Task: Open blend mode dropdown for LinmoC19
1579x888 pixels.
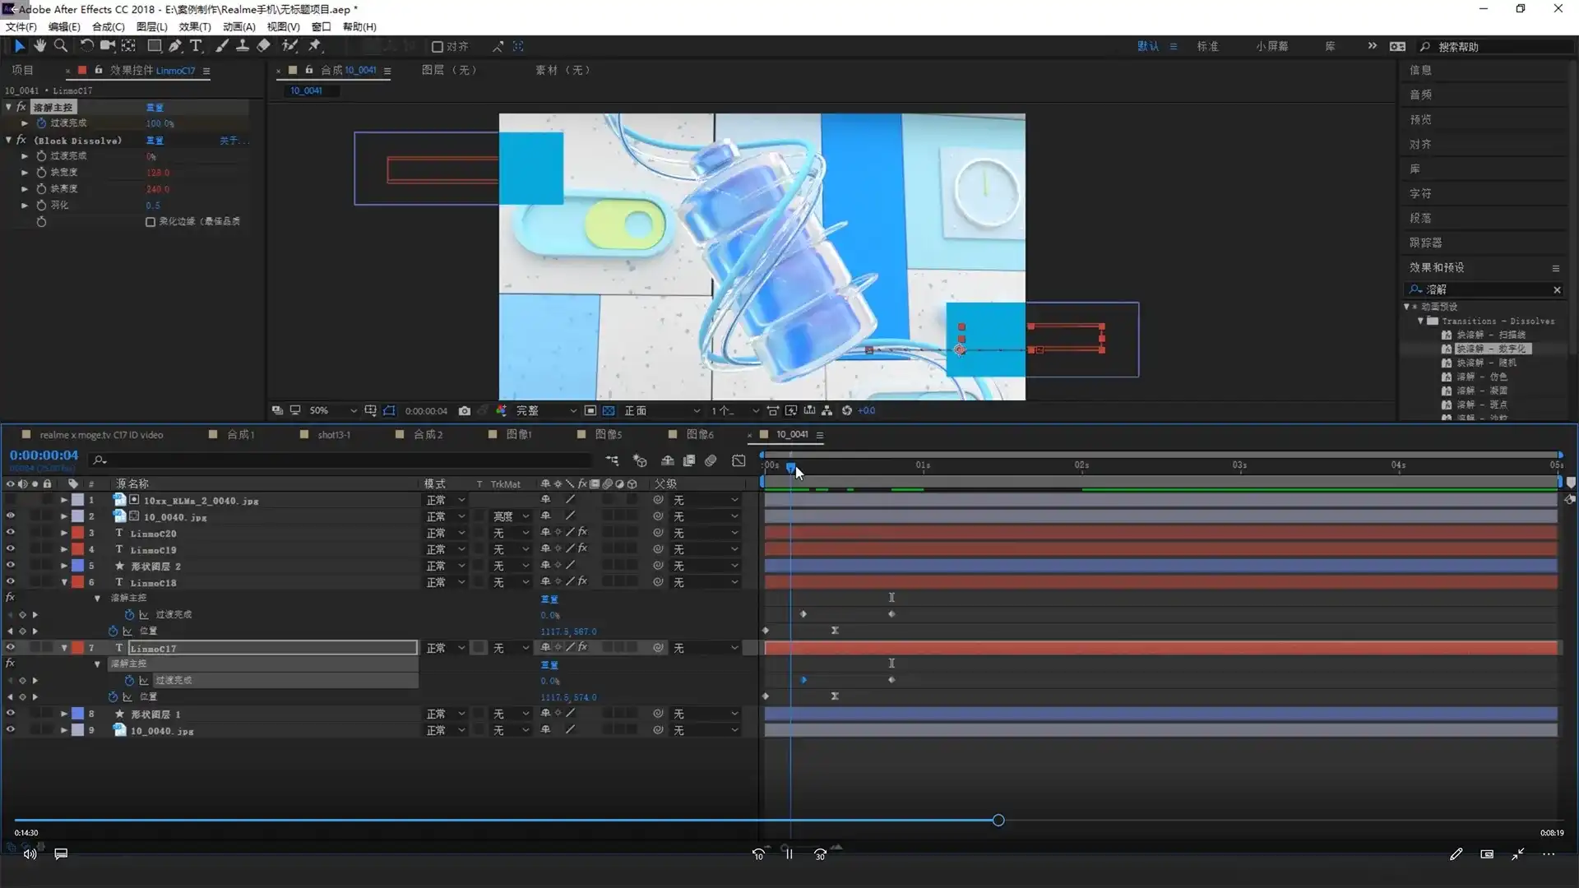Action: pos(445,549)
